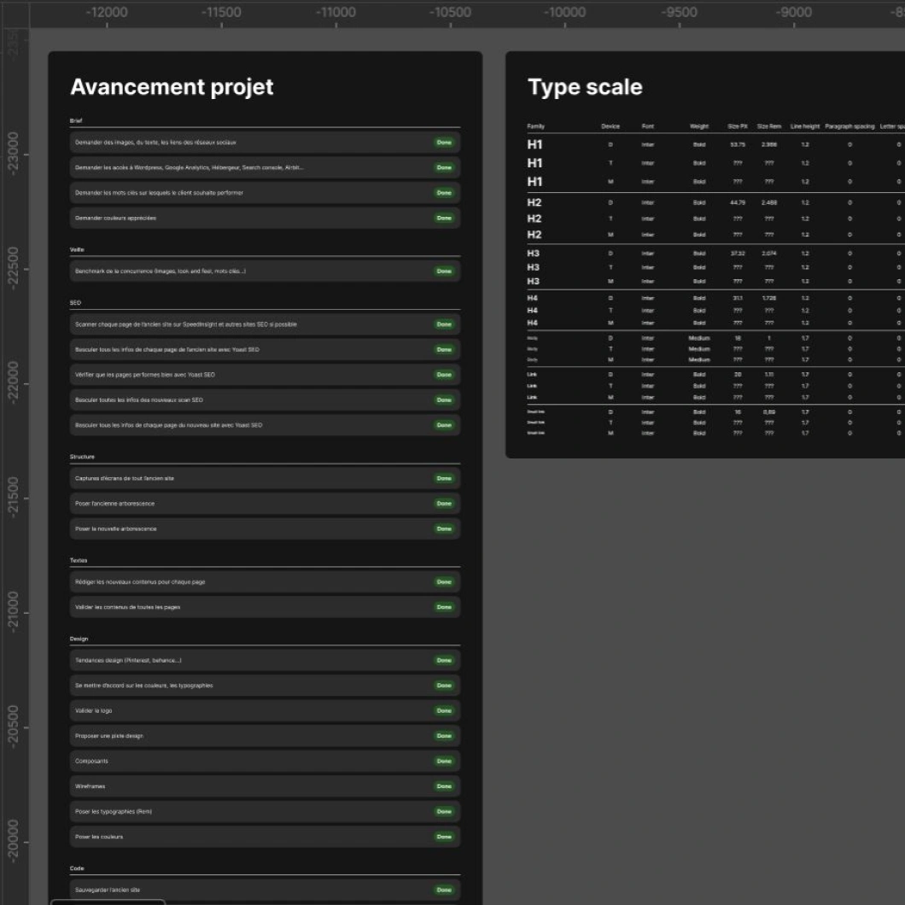Select the 'Type scale' title text
Image resolution: width=905 pixels, height=905 pixels.
point(585,87)
